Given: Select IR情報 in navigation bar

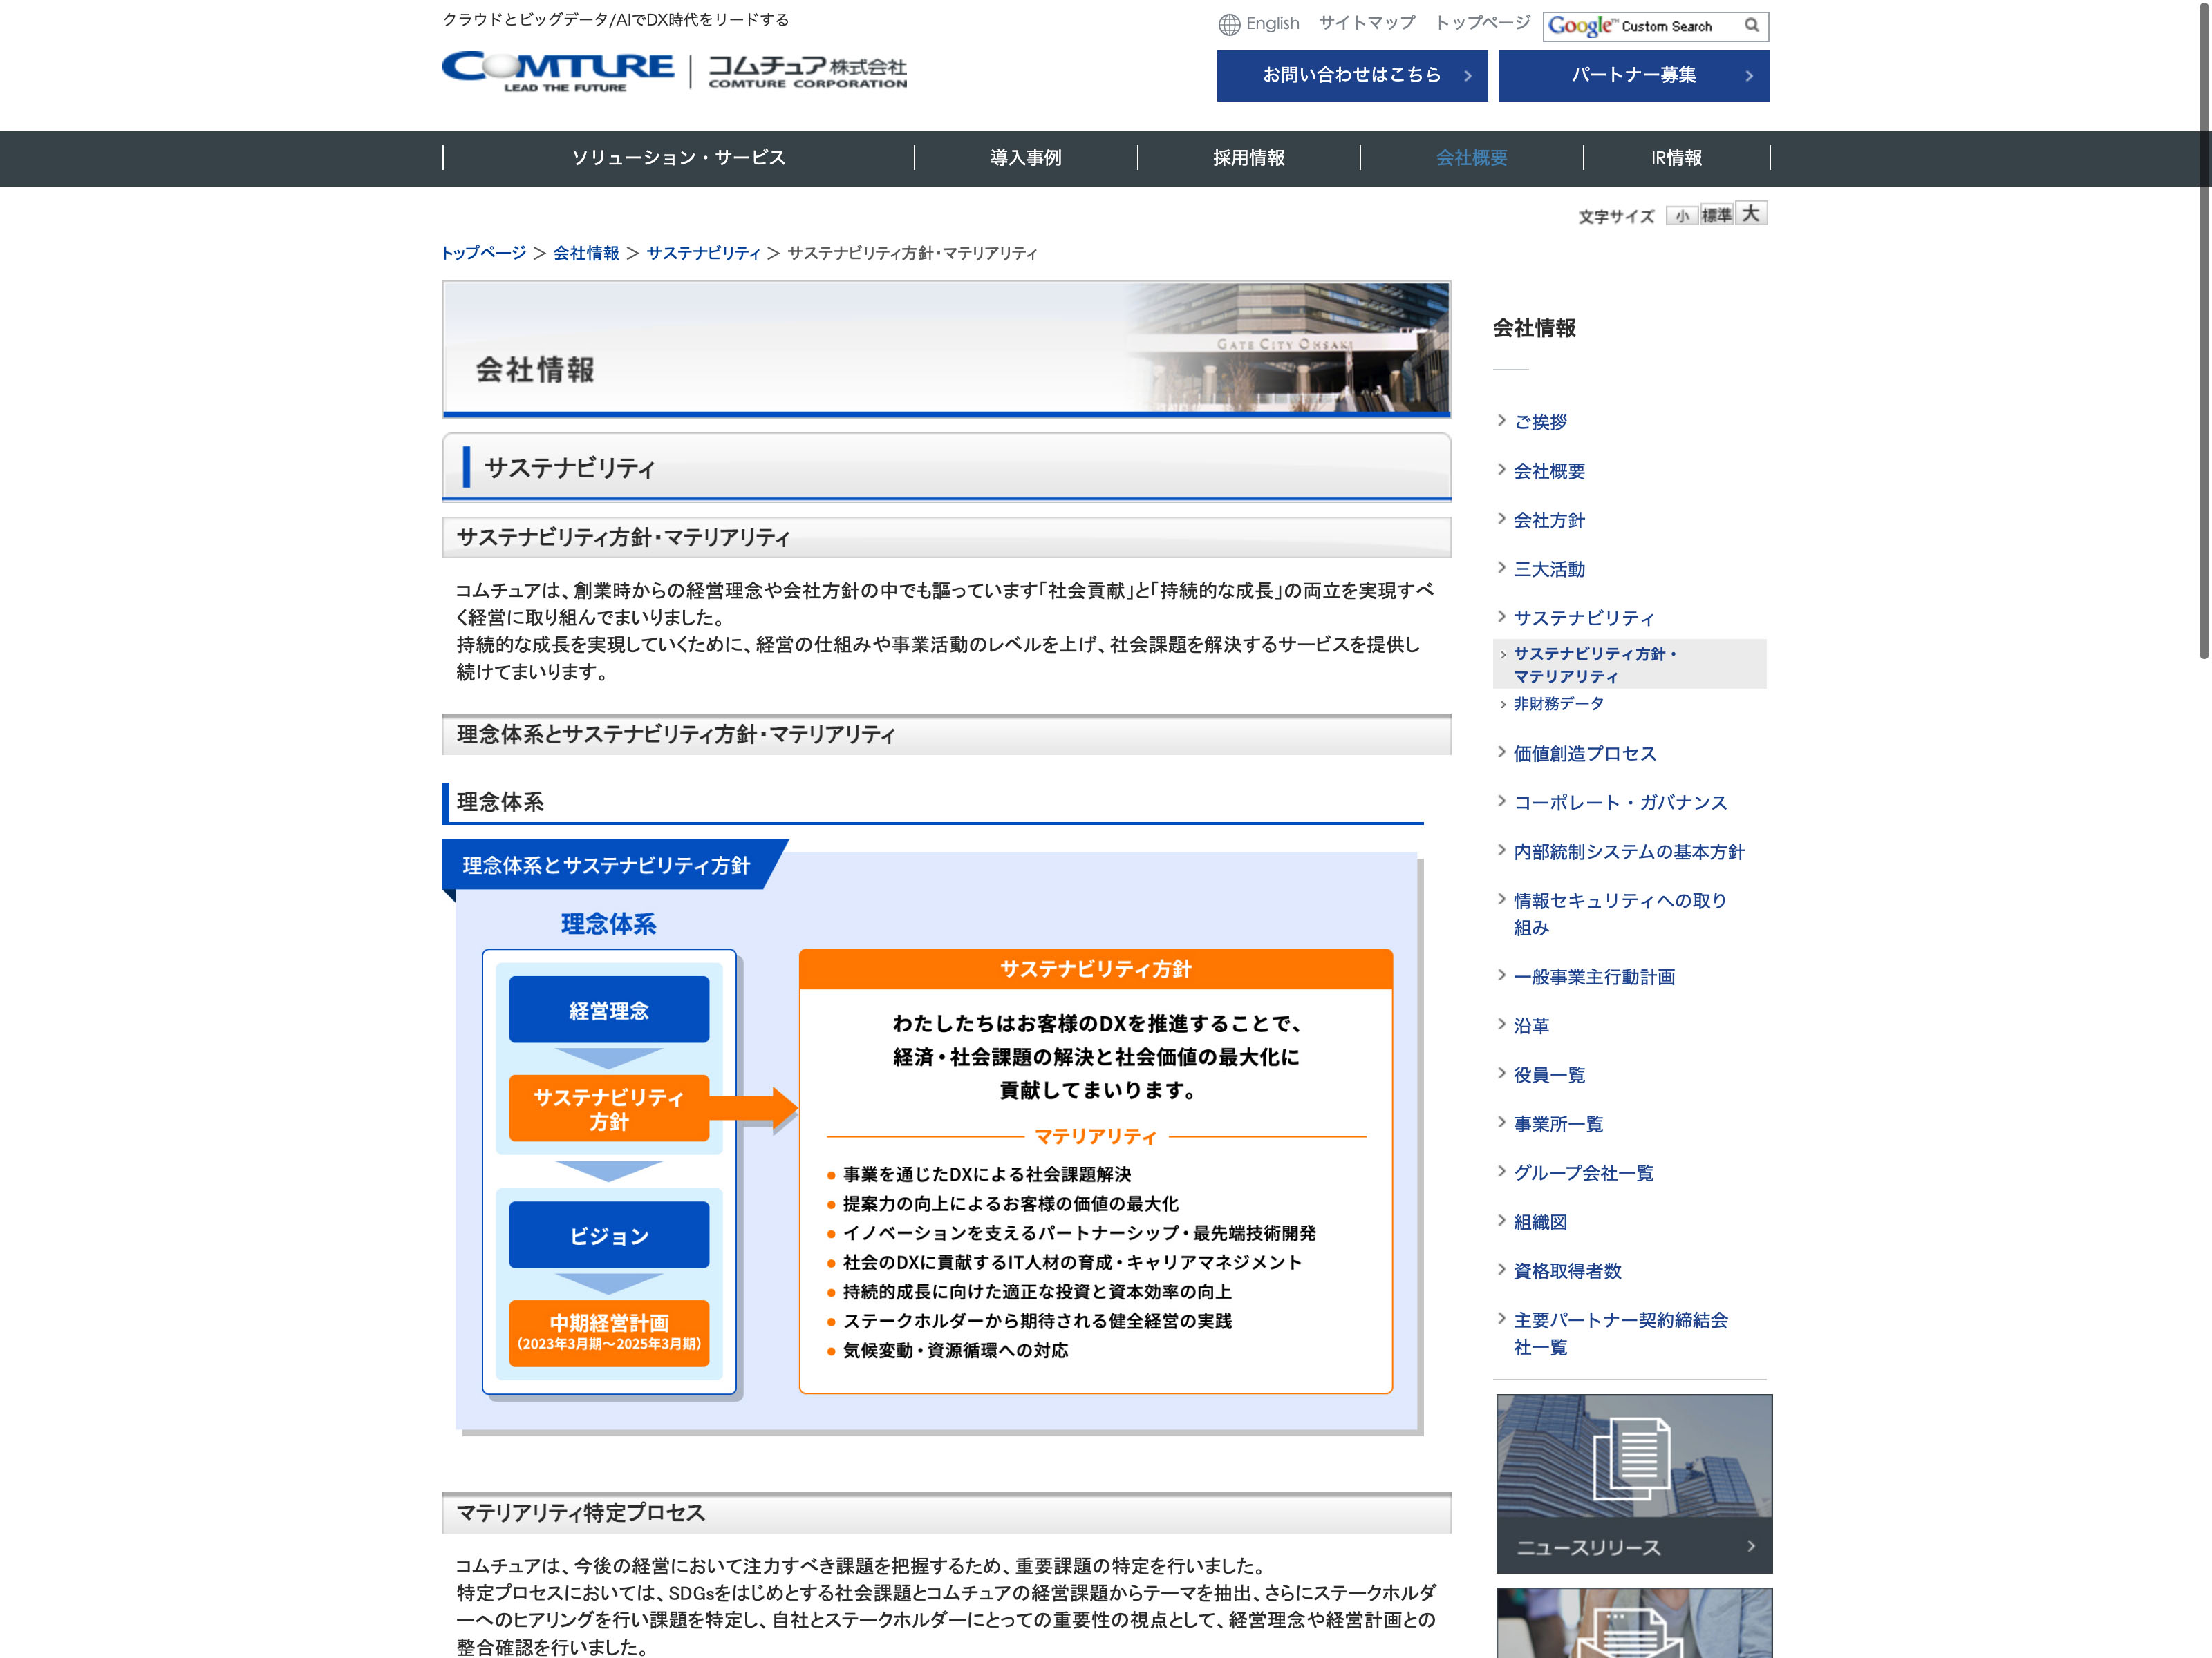Looking at the screenshot, I should click(1676, 158).
